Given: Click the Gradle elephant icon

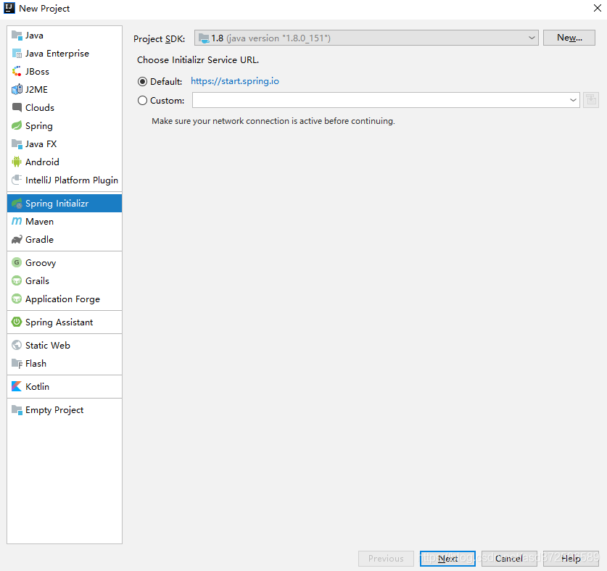Looking at the screenshot, I should (17, 239).
